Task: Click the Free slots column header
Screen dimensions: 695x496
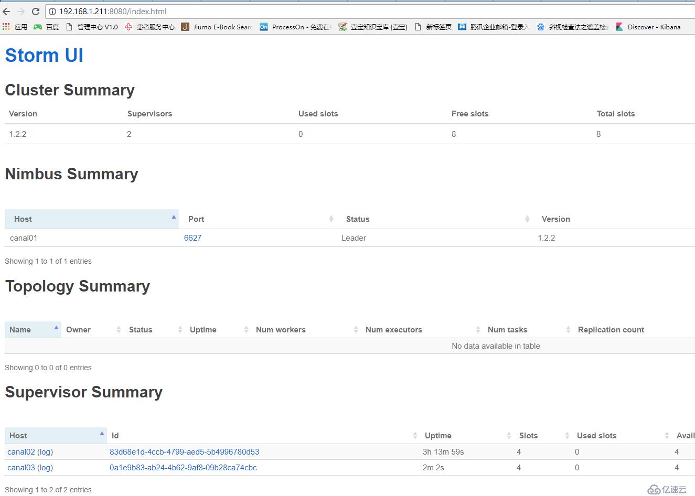Action: point(470,113)
